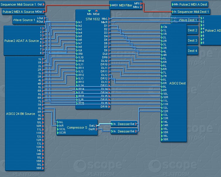Screen dimensions: 221x177
Task: Click the 1L input port on ASIO2 Dest
Action: (162, 30)
